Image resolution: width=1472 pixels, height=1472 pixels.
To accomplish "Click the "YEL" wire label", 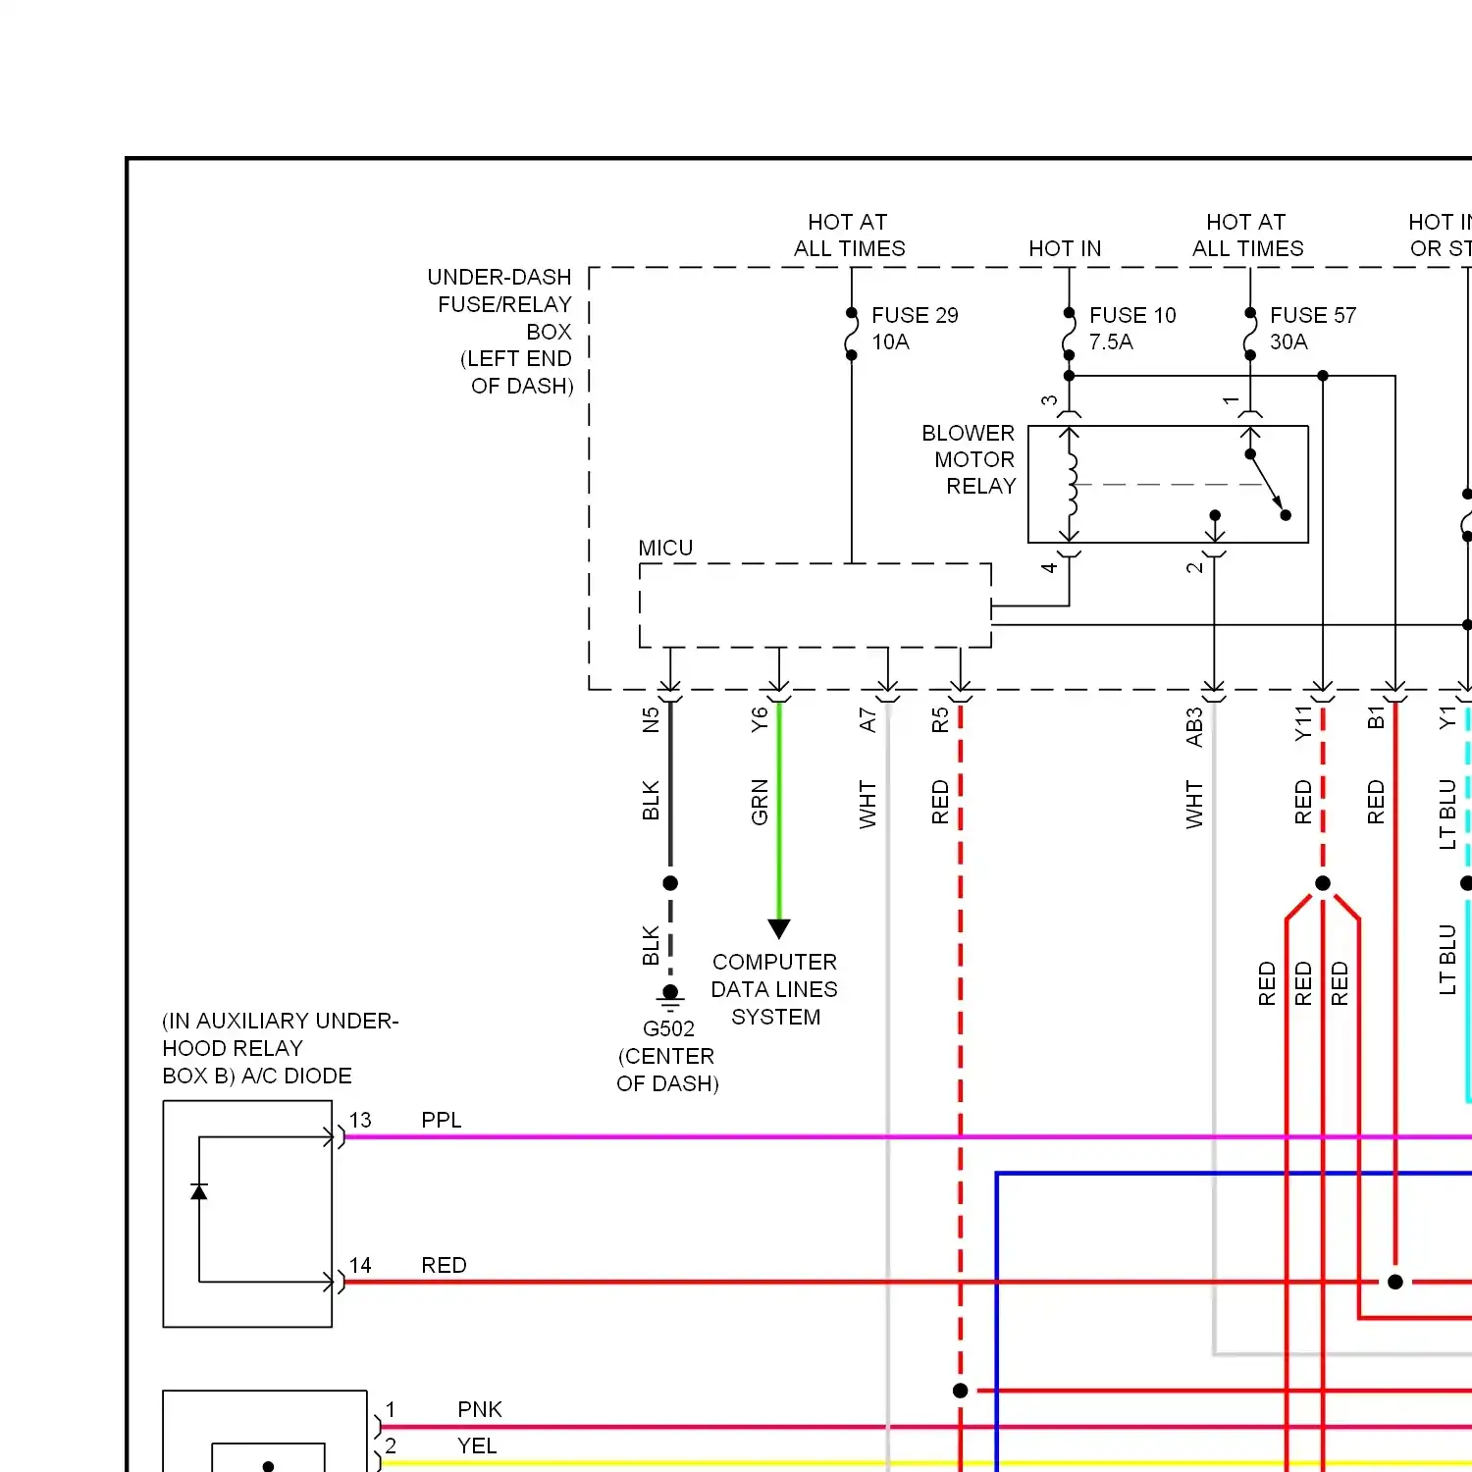I will [477, 1446].
